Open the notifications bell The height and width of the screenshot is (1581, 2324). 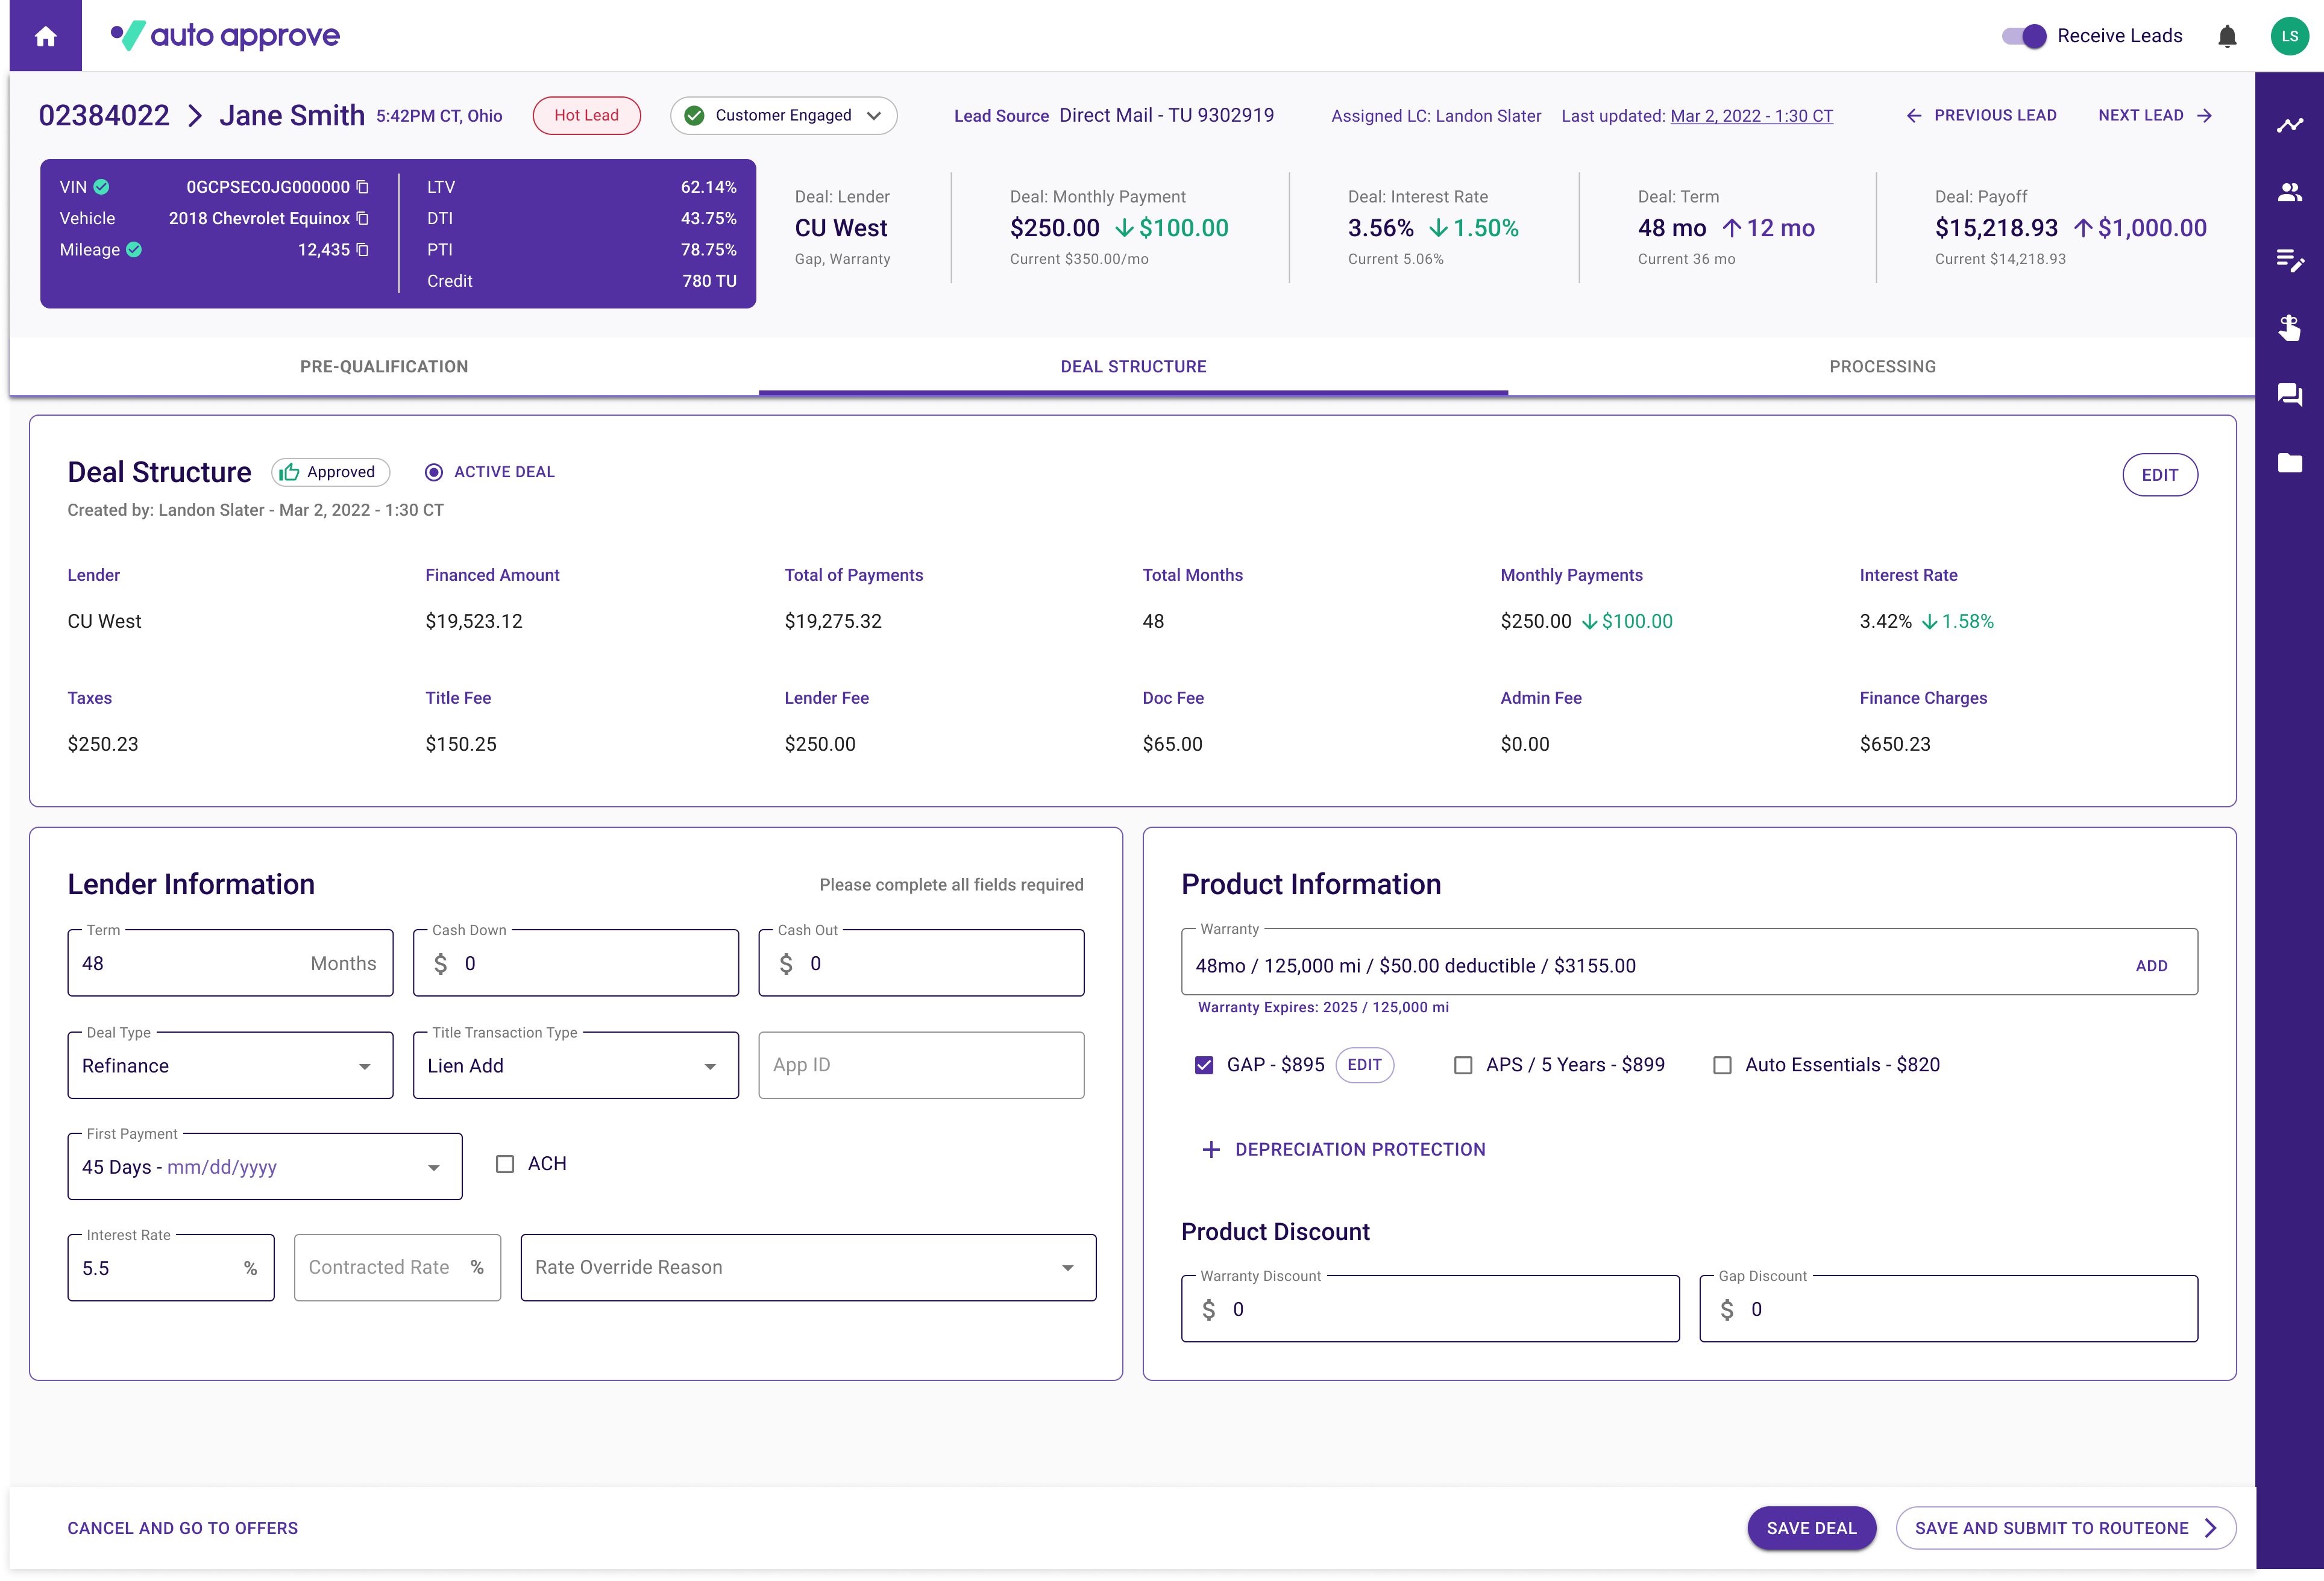pyautogui.click(x=2227, y=37)
